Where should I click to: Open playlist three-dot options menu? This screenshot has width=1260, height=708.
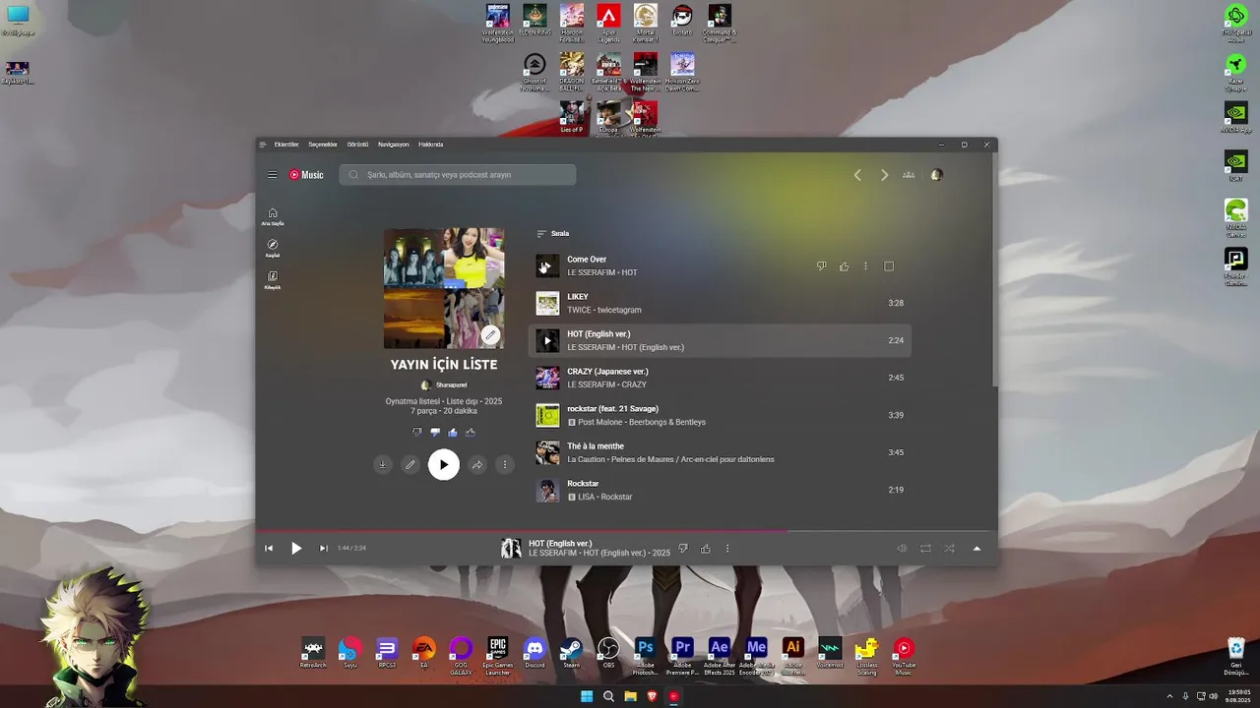505,465
